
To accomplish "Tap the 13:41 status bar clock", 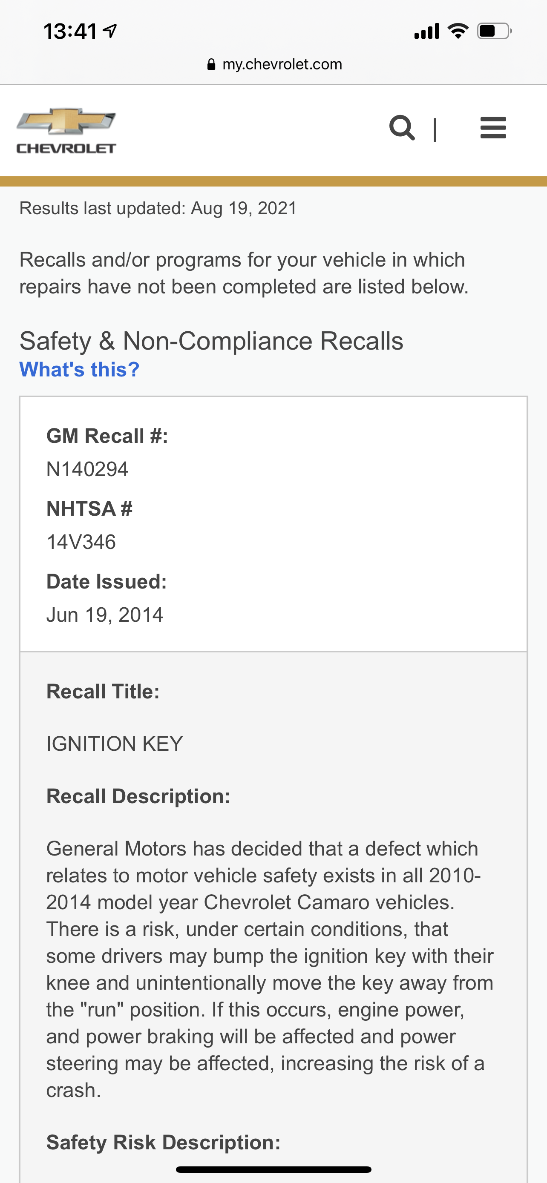I will point(70,31).
